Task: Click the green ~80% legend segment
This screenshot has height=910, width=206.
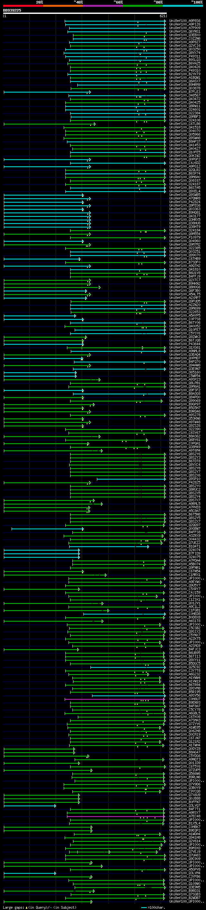Action: click(x=143, y=6)
